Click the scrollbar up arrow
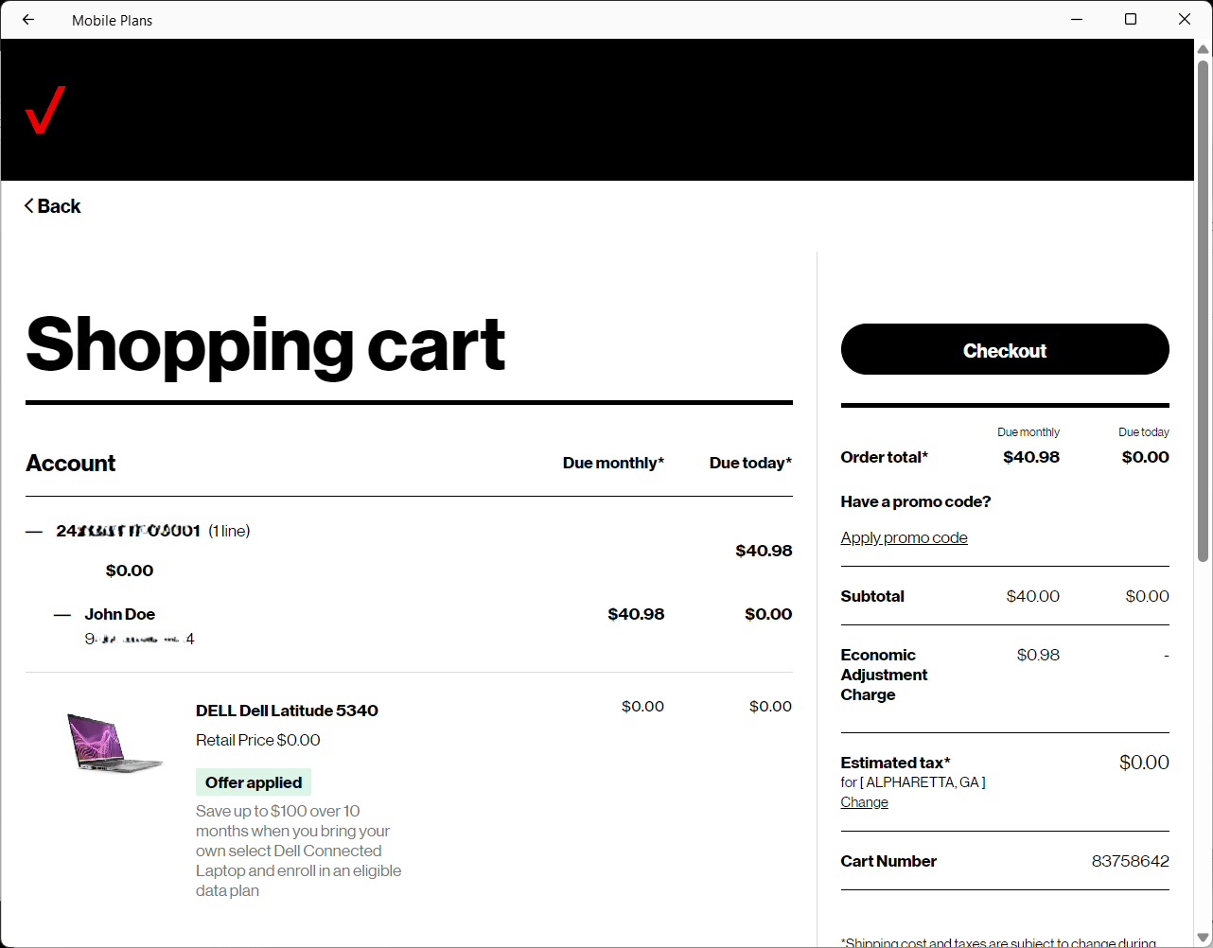This screenshot has height=948, width=1213. pyautogui.click(x=1203, y=49)
